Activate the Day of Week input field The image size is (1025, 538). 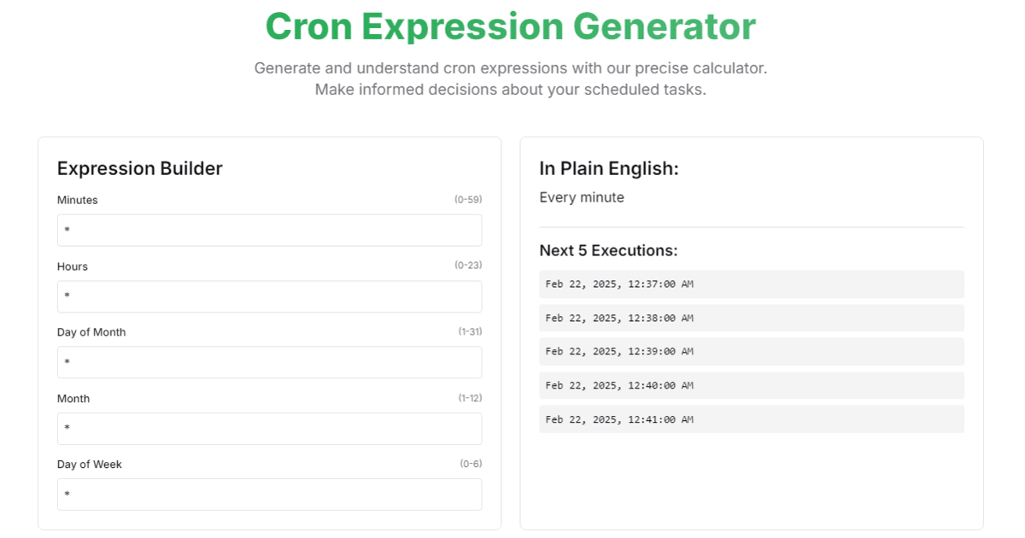click(x=269, y=494)
